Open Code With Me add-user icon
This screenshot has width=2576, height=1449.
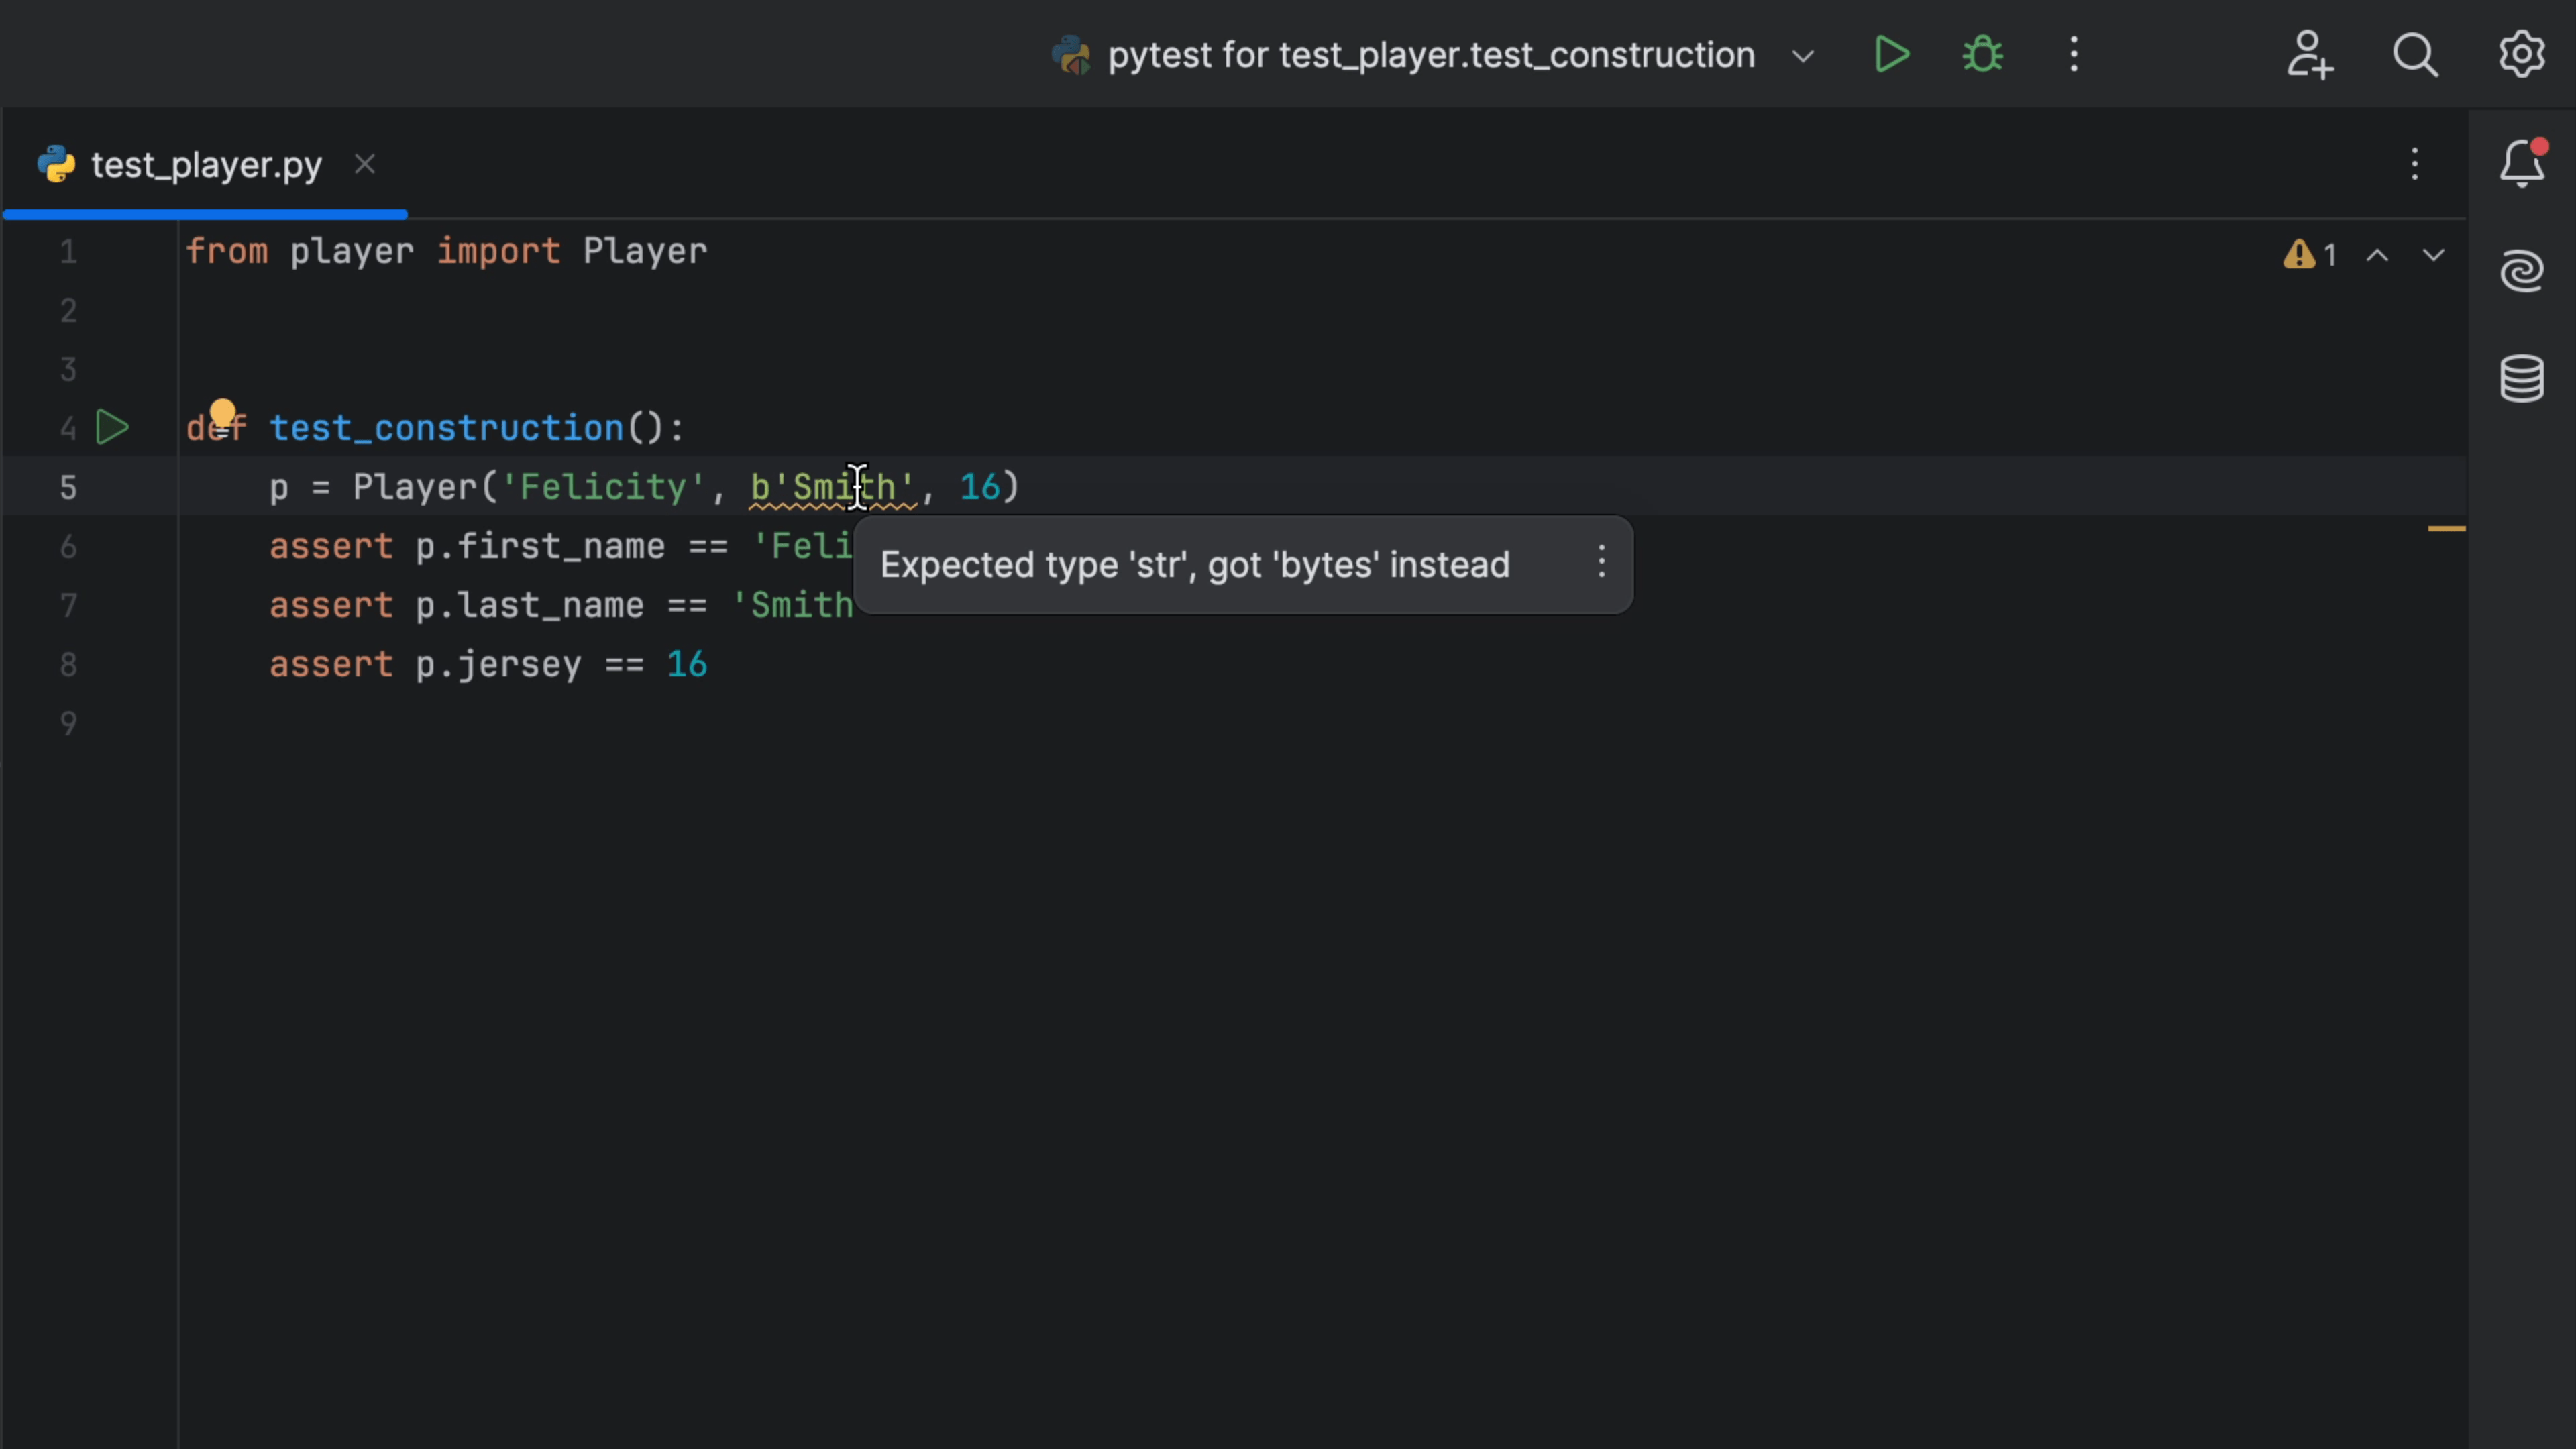tap(2309, 55)
